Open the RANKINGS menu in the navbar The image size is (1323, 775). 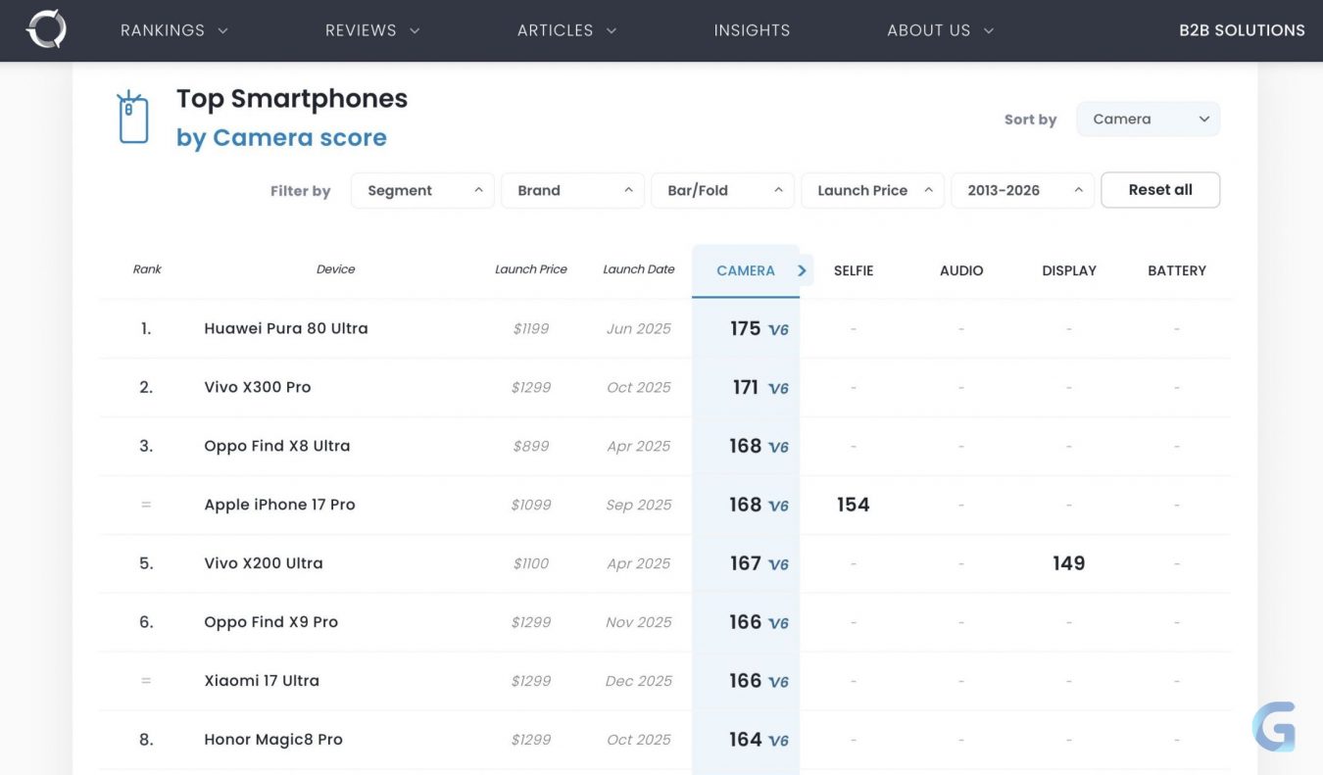pos(173,30)
